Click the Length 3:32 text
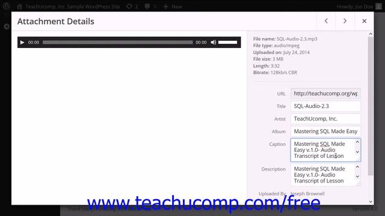 266,66
